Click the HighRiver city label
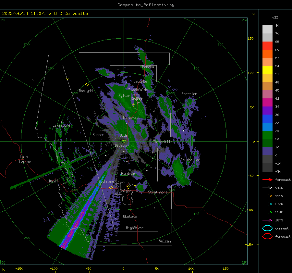292x273 pixels. 135,228
